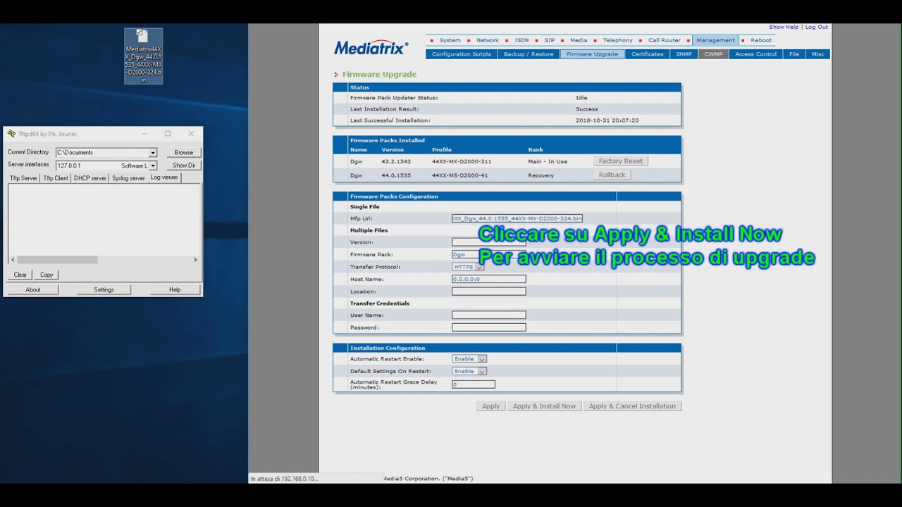Click the Apply button
Image resolution: width=902 pixels, height=507 pixels.
click(491, 406)
